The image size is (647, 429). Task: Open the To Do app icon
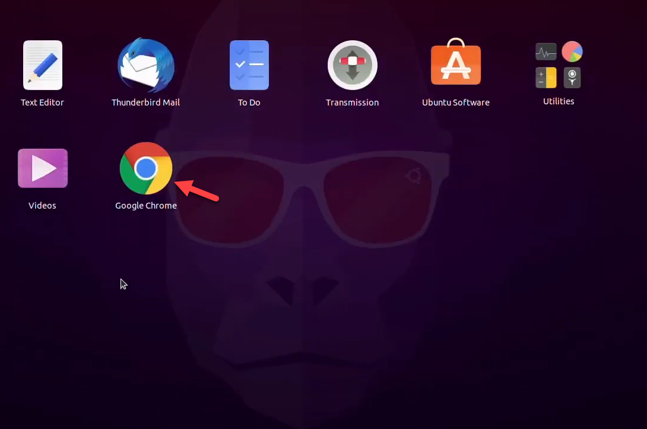tap(249, 65)
